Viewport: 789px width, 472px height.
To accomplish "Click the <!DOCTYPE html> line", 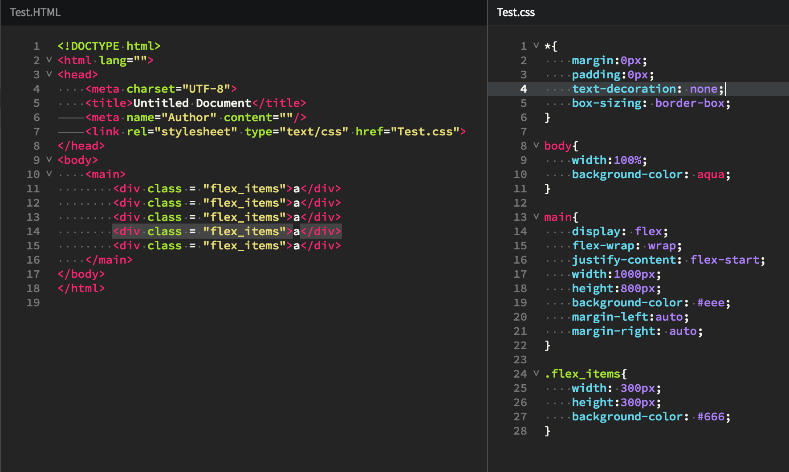I will [109, 46].
